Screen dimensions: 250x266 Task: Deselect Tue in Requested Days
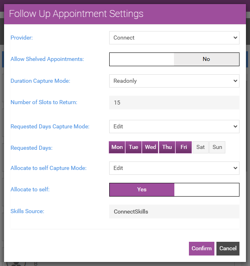tap(133, 147)
